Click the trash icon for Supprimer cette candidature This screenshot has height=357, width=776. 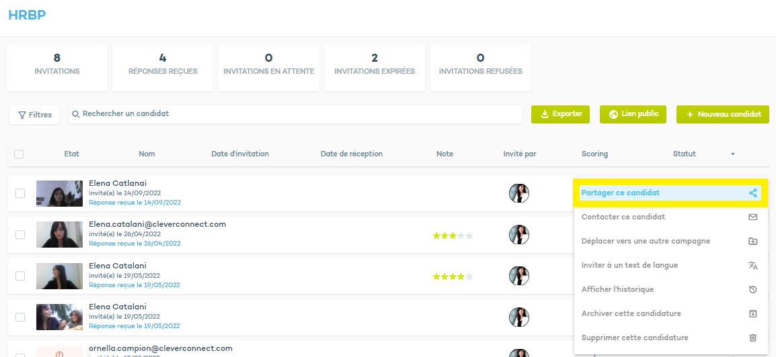(752, 338)
